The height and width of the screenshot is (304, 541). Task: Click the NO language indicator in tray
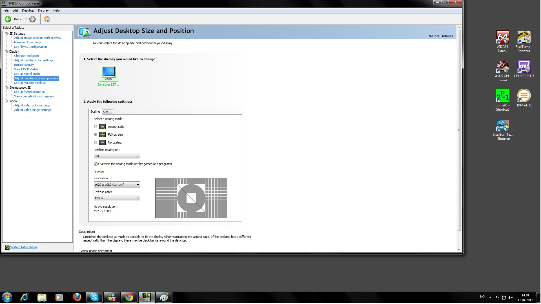point(482,297)
